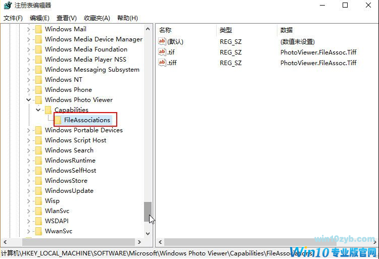Collapse the Windows Photo Viewer key
The height and width of the screenshot is (259, 379).
[28, 100]
